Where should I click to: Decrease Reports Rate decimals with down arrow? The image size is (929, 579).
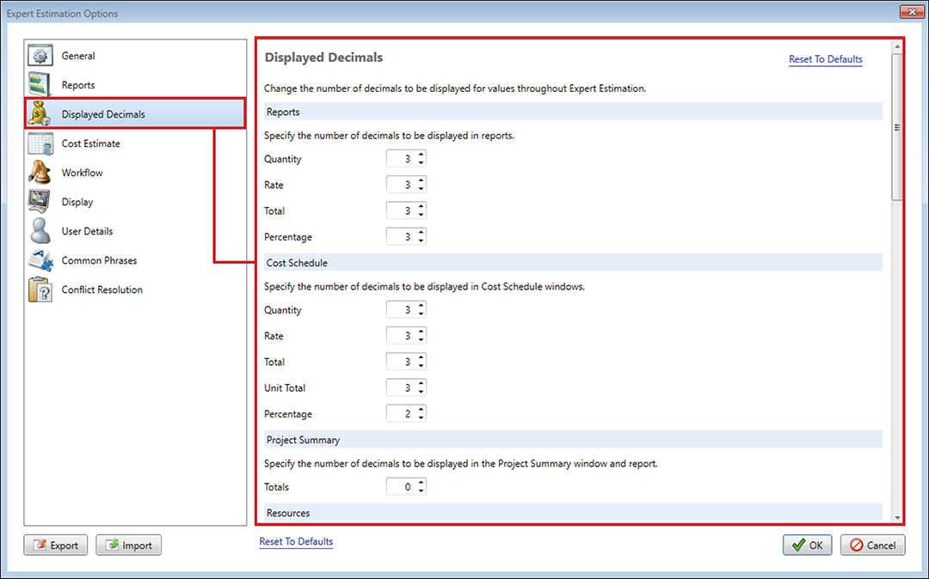[421, 188]
